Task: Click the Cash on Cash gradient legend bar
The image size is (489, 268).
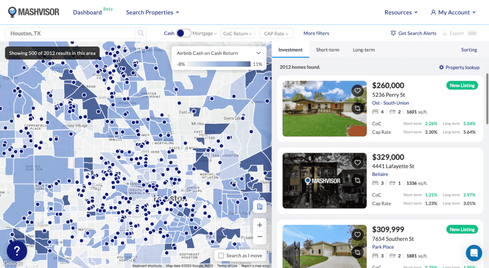Action: (x=219, y=64)
